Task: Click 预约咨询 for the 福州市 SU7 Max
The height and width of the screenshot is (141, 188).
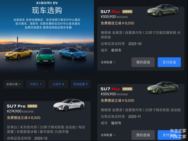Action: [x=143, y=135]
